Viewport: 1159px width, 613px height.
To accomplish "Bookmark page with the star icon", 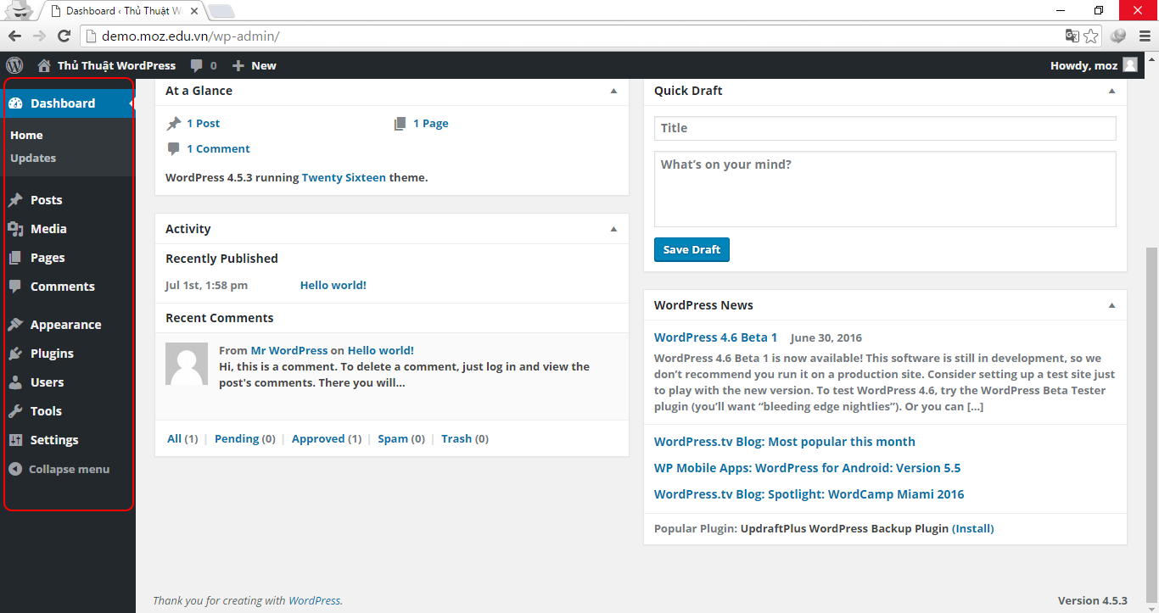I will [x=1091, y=36].
